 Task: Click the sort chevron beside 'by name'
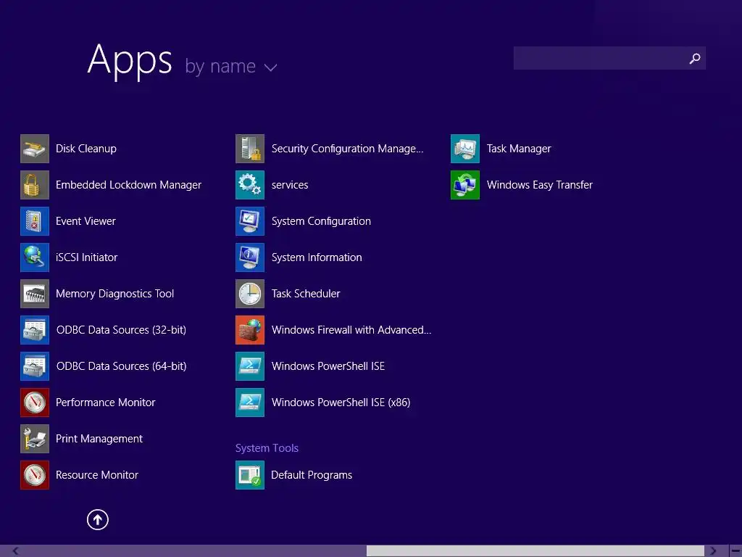271,67
